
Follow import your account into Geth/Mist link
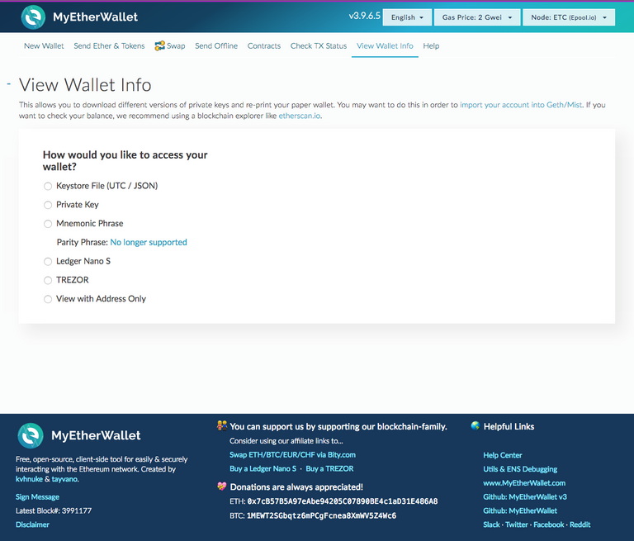[x=521, y=105]
